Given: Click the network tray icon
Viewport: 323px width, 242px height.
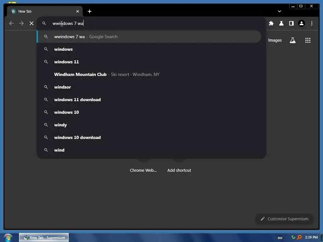Looking at the screenshot, I should pyautogui.click(x=293, y=237).
